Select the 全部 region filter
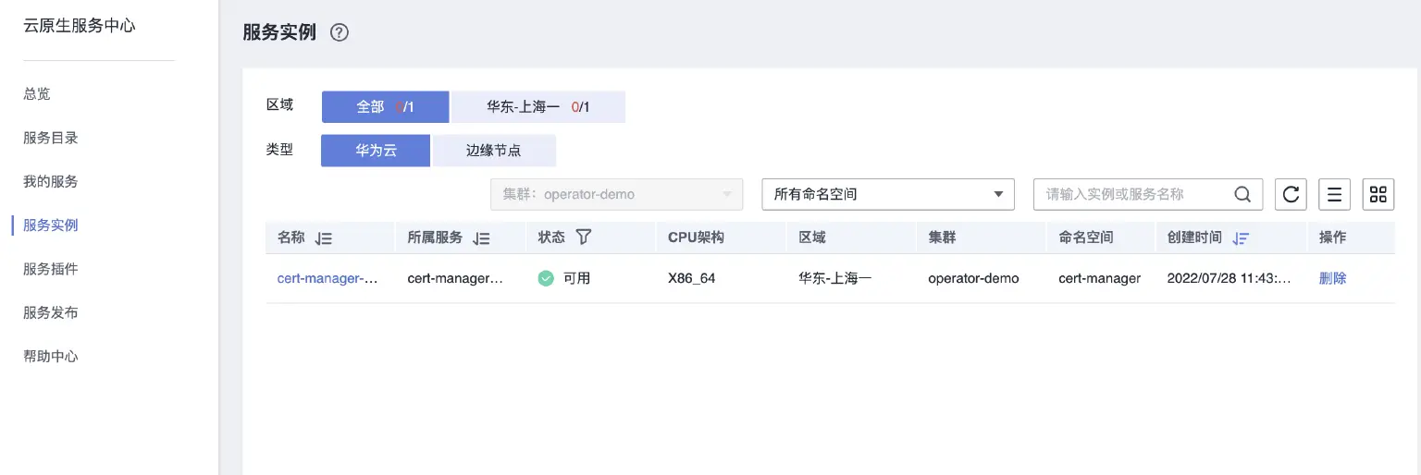 pyautogui.click(x=385, y=107)
